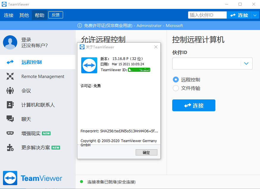Click the more solutions puzzle icon

[x=10, y=147]
